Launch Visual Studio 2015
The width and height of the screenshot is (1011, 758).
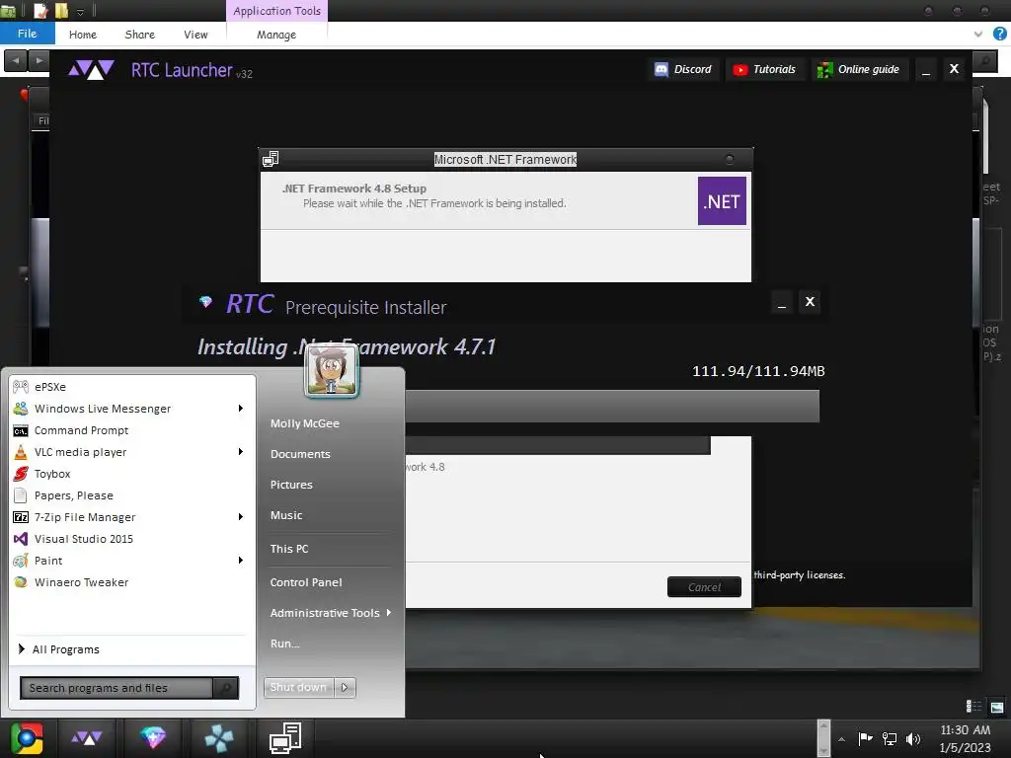[x=129, y=539]
